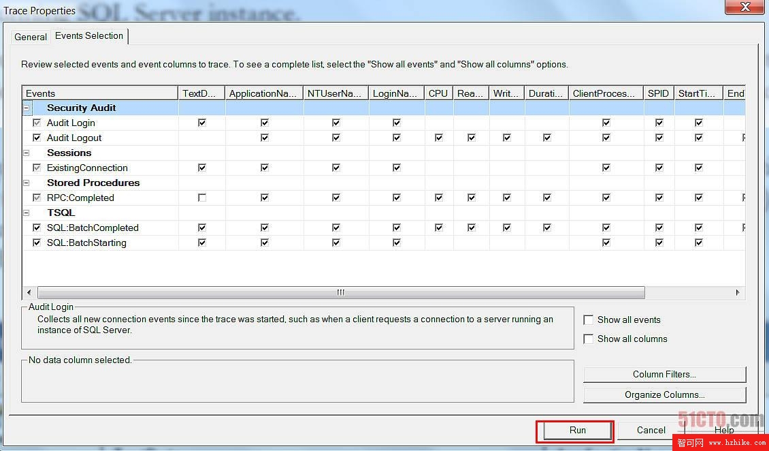Image resolution: width=769 pixels, height=451 pixels.
Task: Click the TextD... column header
Action: [201, 93]
